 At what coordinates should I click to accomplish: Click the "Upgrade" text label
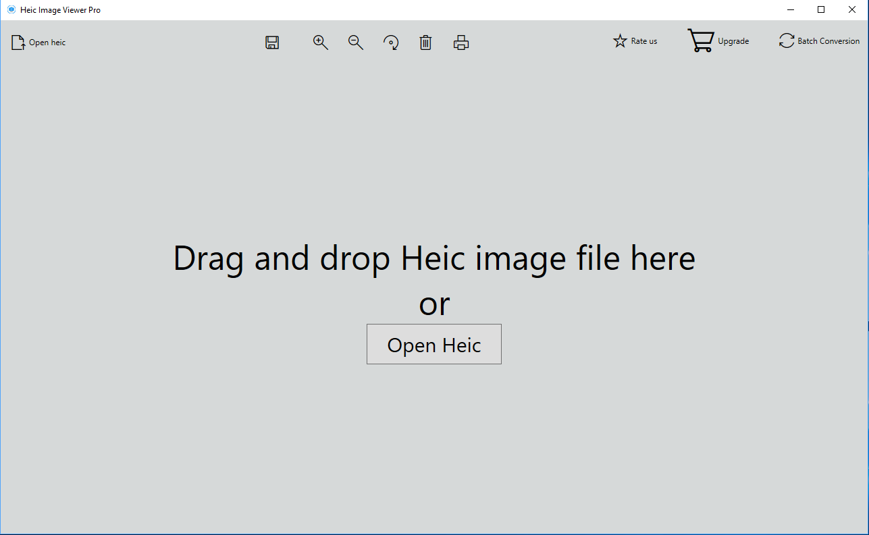point(733,41)
